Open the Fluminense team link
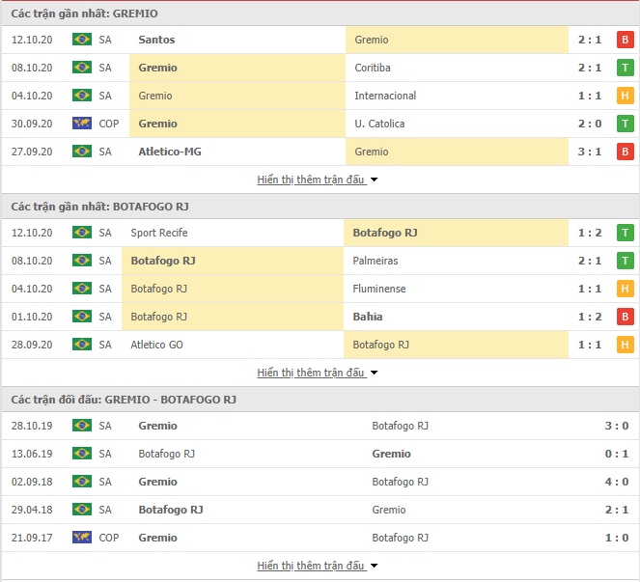The width and height of the screenshot is (640, 582). 379,289
